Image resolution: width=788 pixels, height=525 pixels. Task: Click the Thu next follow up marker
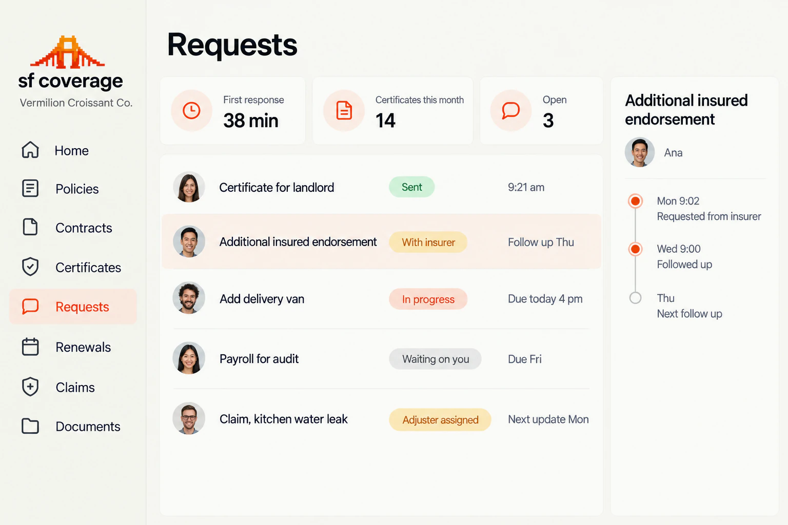click(x=635, y=298)
